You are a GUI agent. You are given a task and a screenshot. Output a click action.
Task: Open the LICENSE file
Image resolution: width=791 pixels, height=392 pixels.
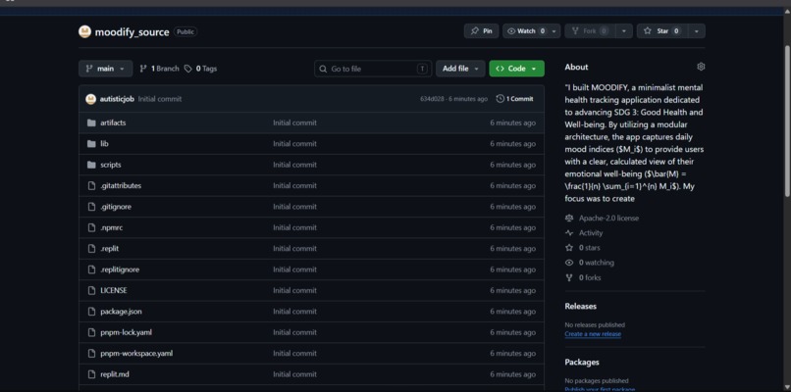coord(114,291)
